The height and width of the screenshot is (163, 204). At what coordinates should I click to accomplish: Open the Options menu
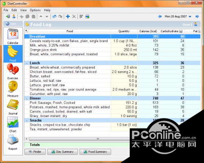35,10
